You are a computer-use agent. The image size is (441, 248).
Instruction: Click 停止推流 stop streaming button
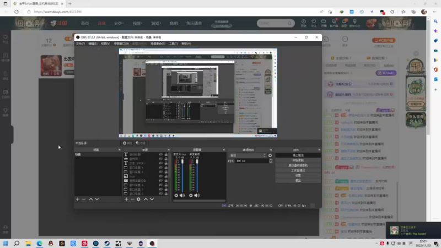point(298,155)
